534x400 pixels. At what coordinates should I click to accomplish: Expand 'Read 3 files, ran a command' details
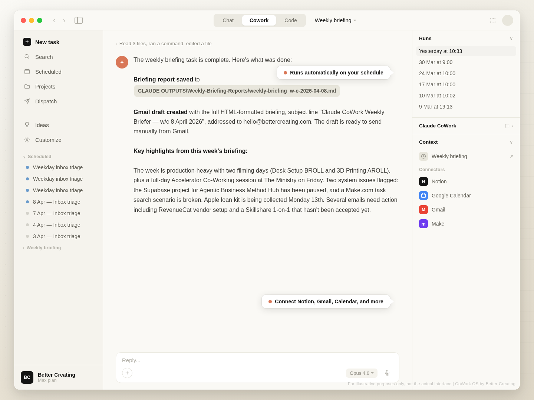pos(164,44)
